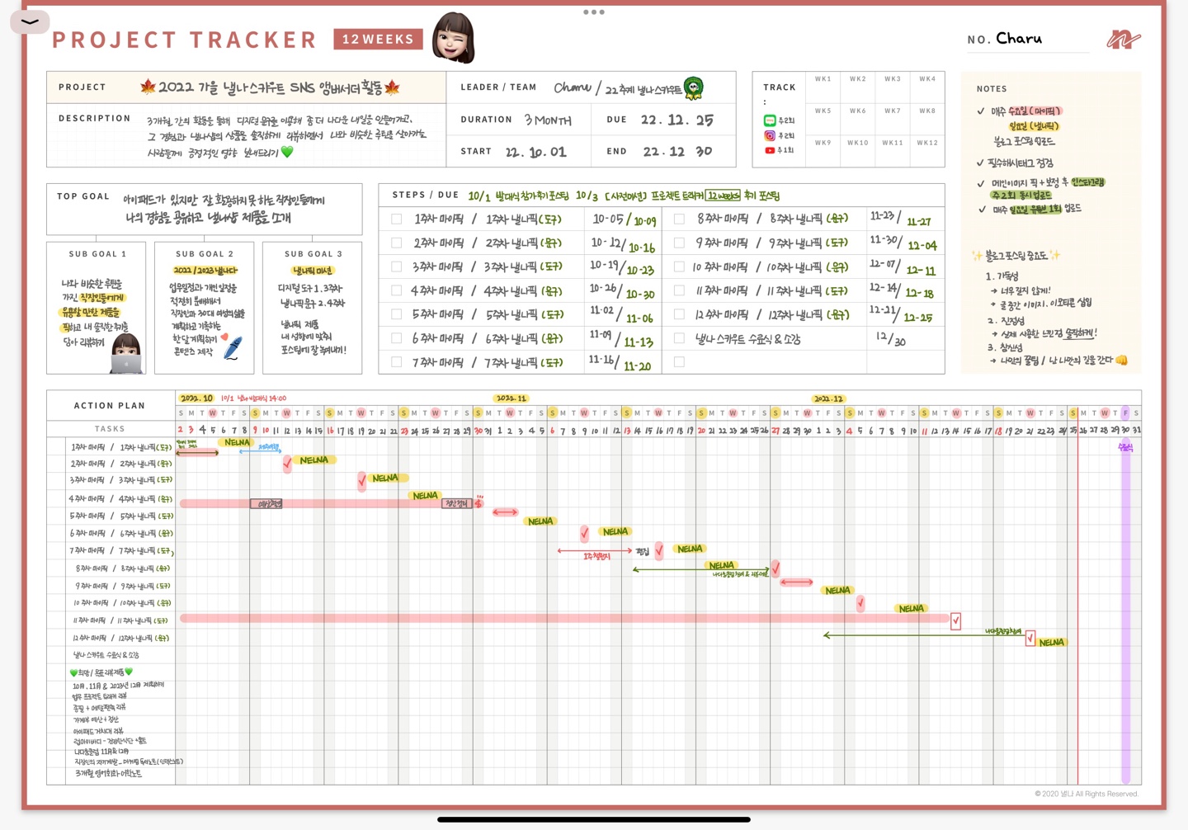1188x830 pixels.
Task: Click the NELNA highlight on the 12주차 row
Action: pos(1051,643)
